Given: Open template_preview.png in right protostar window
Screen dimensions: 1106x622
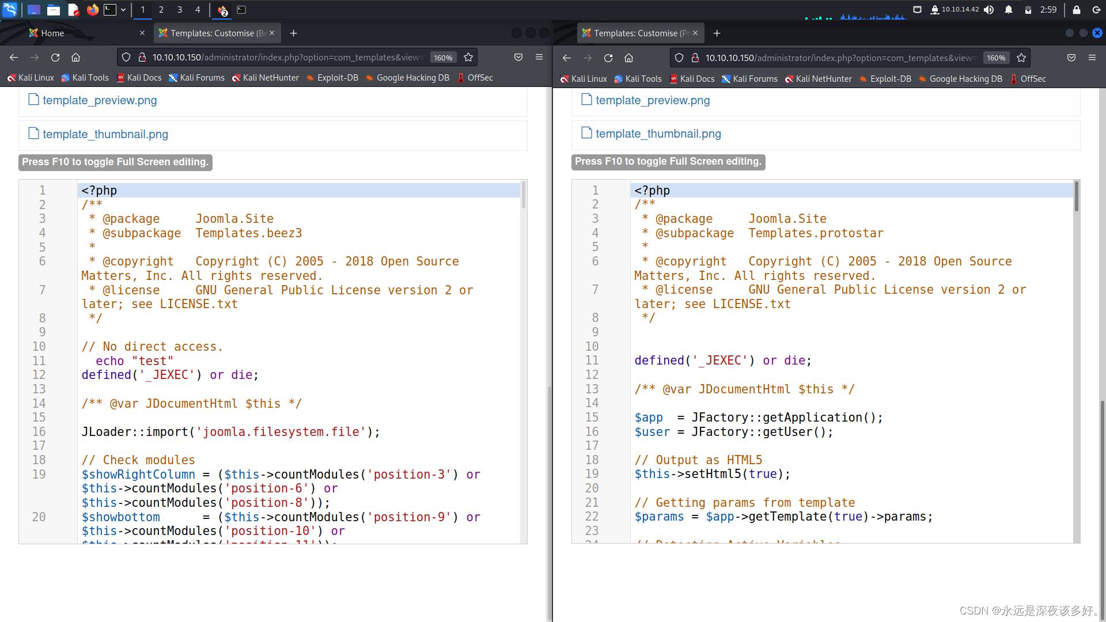Looking at the screenshot, I should (653, 100).
